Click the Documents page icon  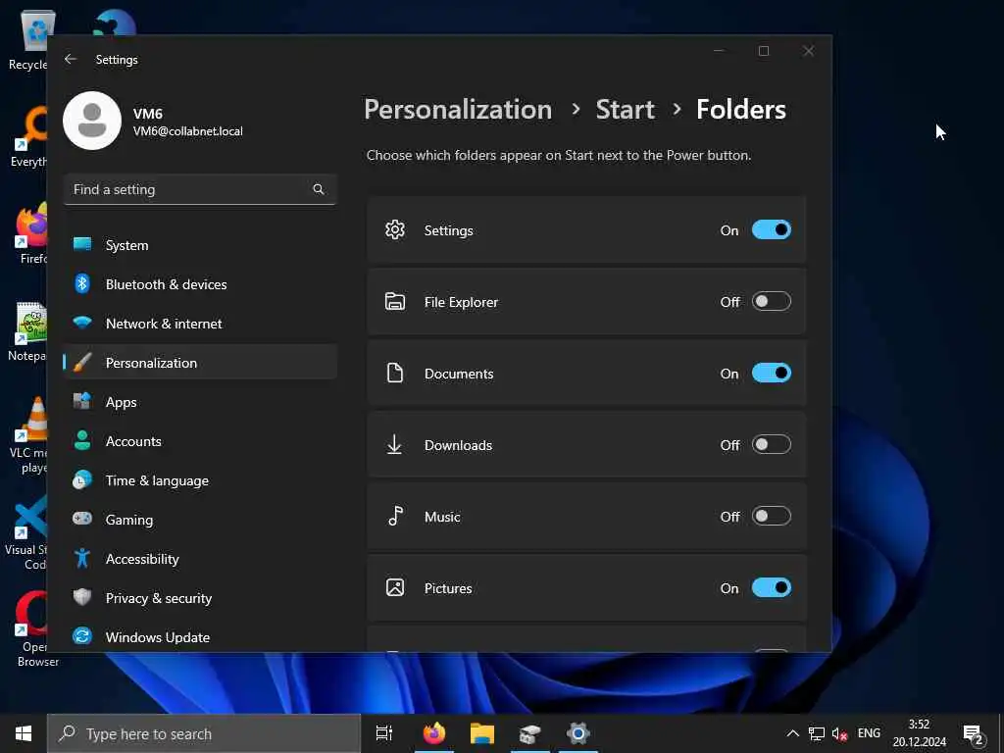(395, 374)
